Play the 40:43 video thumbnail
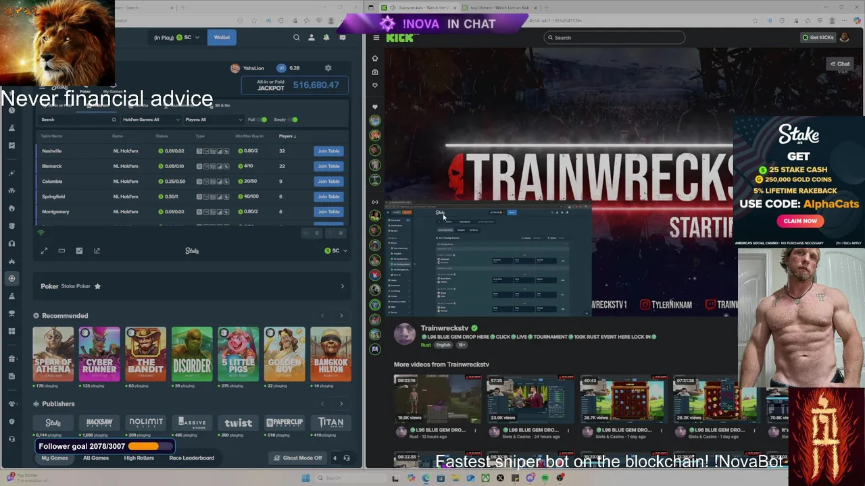 click(x=622, y=399)
